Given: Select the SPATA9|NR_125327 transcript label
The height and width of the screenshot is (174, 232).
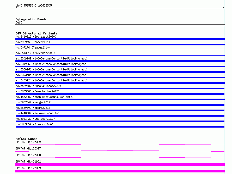Looking at the screenshot, I should 28,148.
